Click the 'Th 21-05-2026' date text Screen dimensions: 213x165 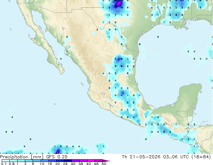[x=141, y=157]
